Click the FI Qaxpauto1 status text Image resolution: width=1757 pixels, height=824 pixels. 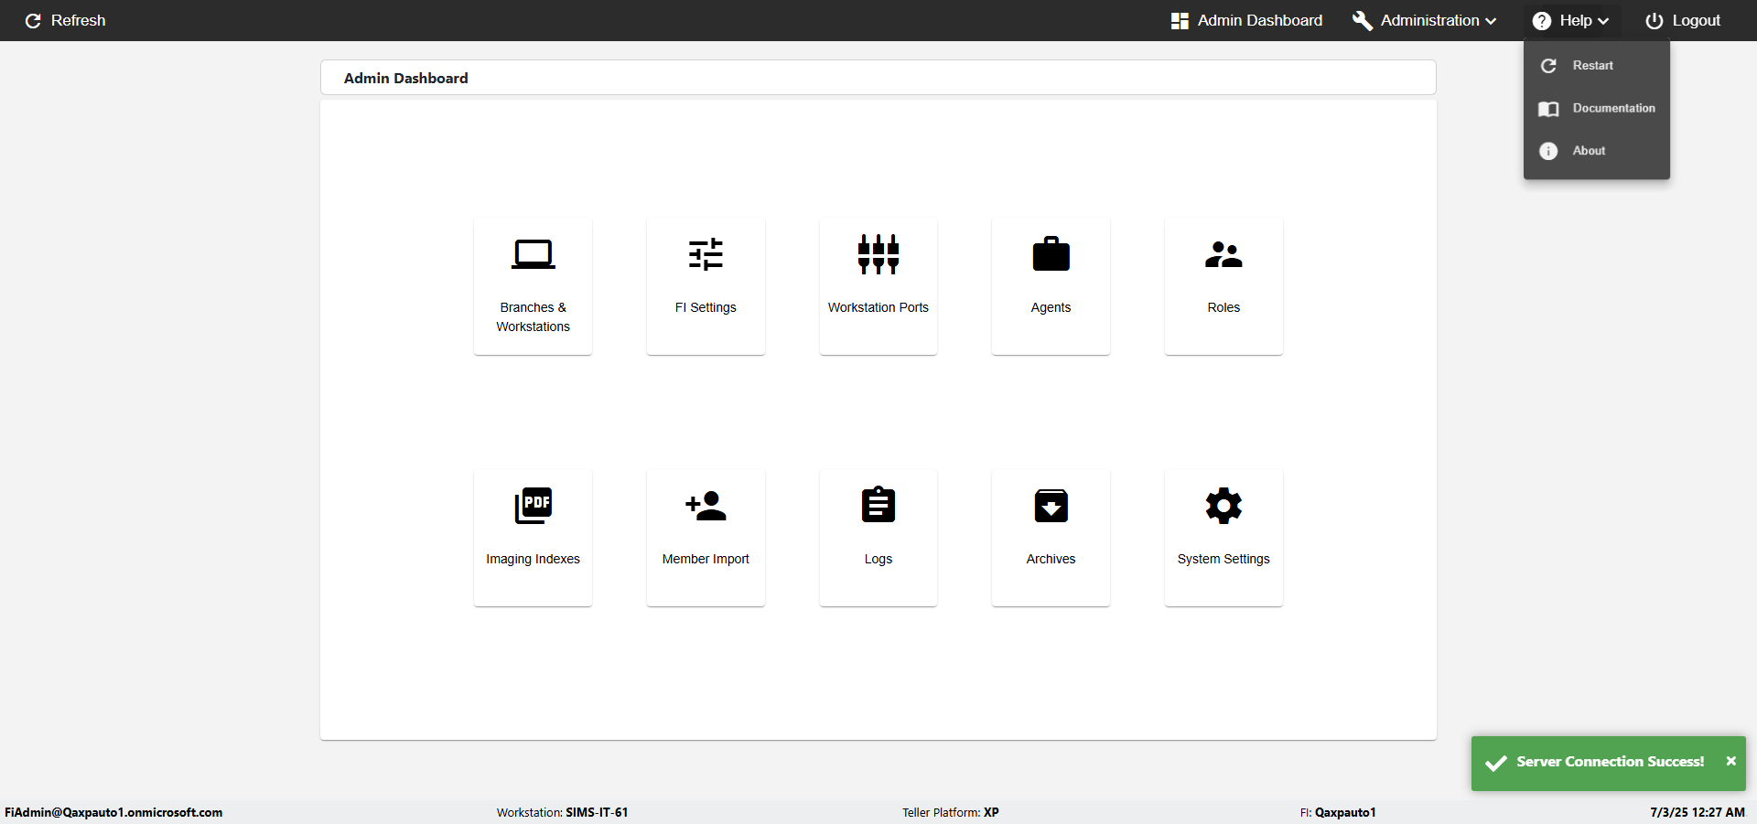click(1338, 812)
